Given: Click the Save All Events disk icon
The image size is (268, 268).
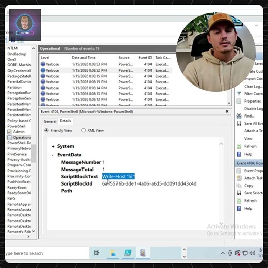Looking at the screenshot, I should [x=239, y=123].
